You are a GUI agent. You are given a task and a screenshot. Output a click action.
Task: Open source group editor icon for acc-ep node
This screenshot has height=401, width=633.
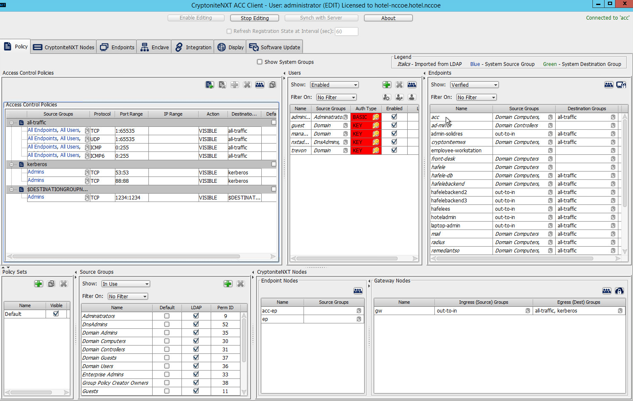pos(359,311)
